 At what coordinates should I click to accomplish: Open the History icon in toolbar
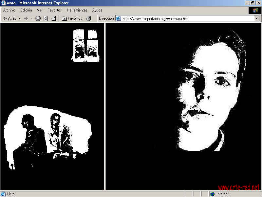88,19
